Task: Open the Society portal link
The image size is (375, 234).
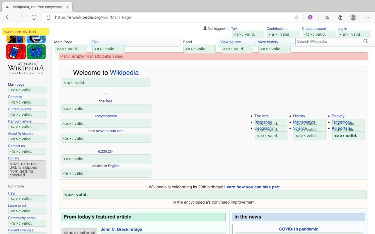Action: [338, 116]
